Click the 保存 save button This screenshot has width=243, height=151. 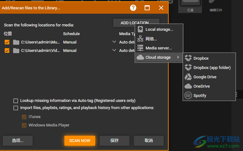coord(114,140)
